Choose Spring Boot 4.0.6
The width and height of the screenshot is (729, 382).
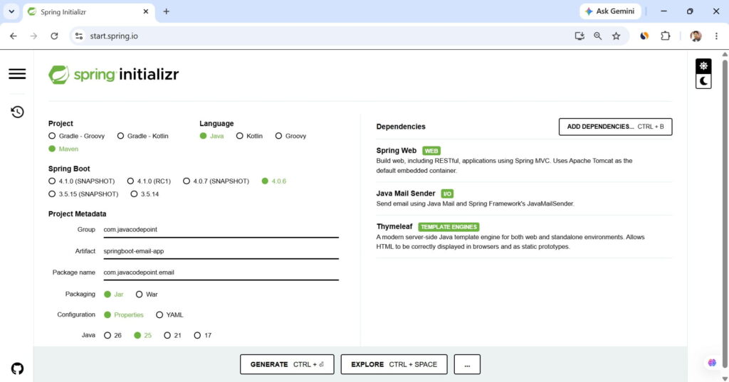[x=274, y=181]
